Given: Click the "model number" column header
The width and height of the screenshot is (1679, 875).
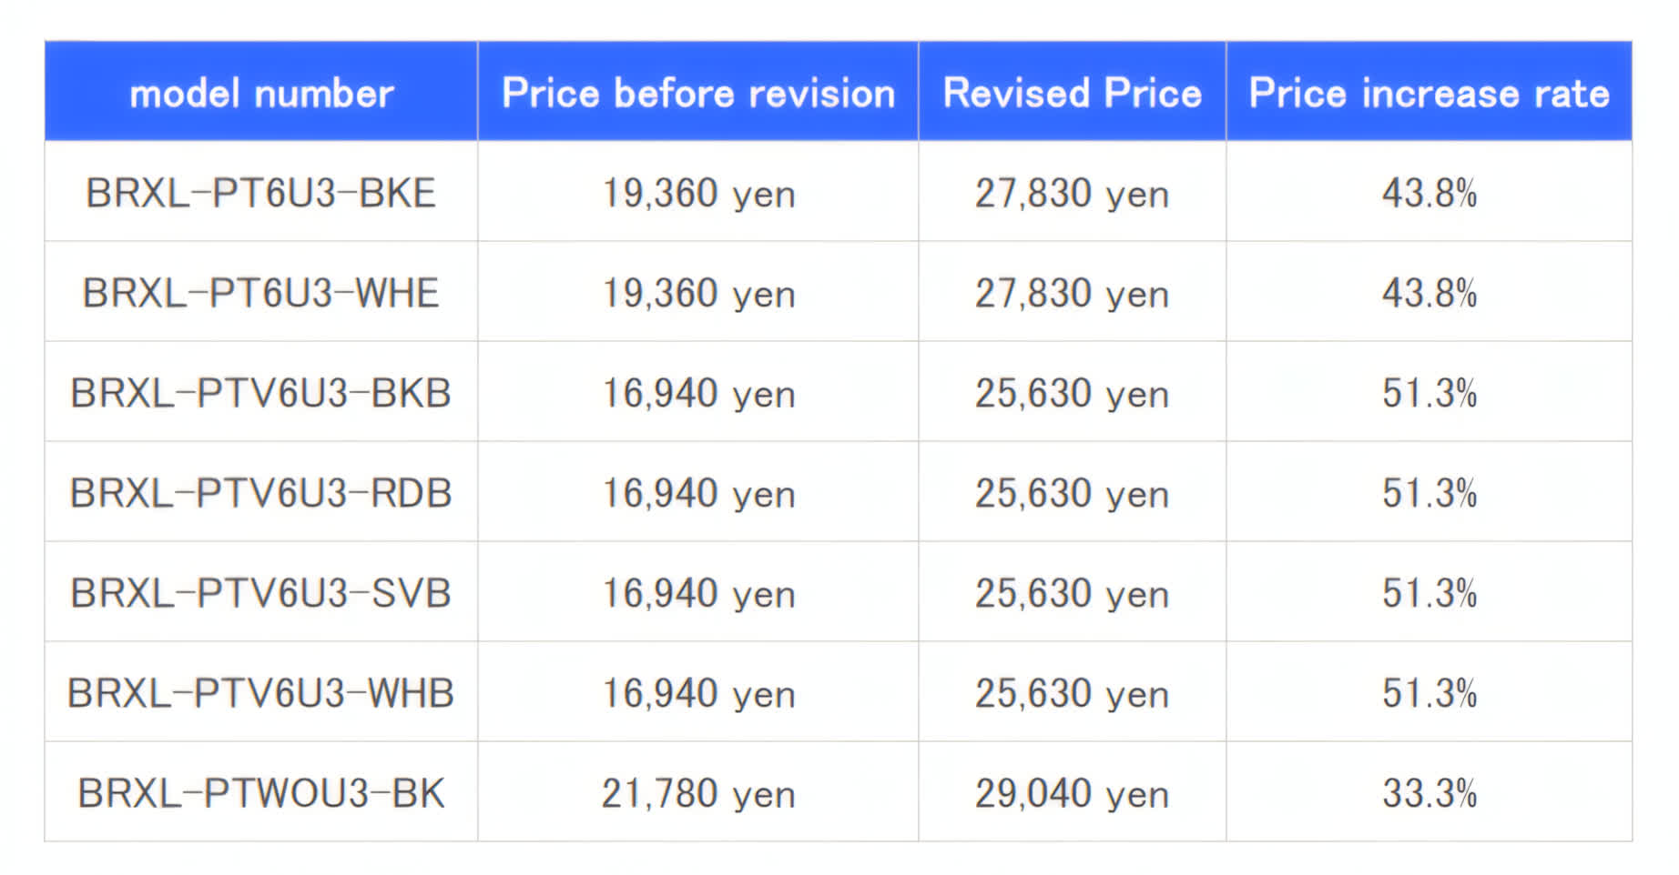Looking at the screenshot, I should click(x=261, y=92).
